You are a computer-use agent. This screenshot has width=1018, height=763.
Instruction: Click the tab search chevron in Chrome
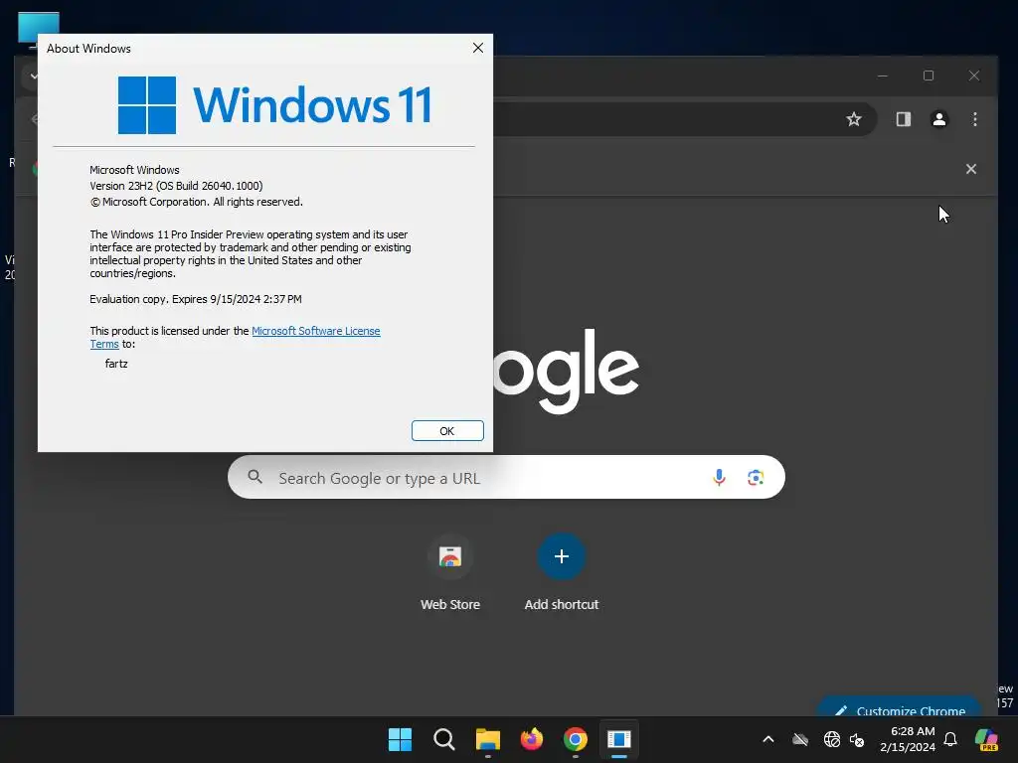32,76
